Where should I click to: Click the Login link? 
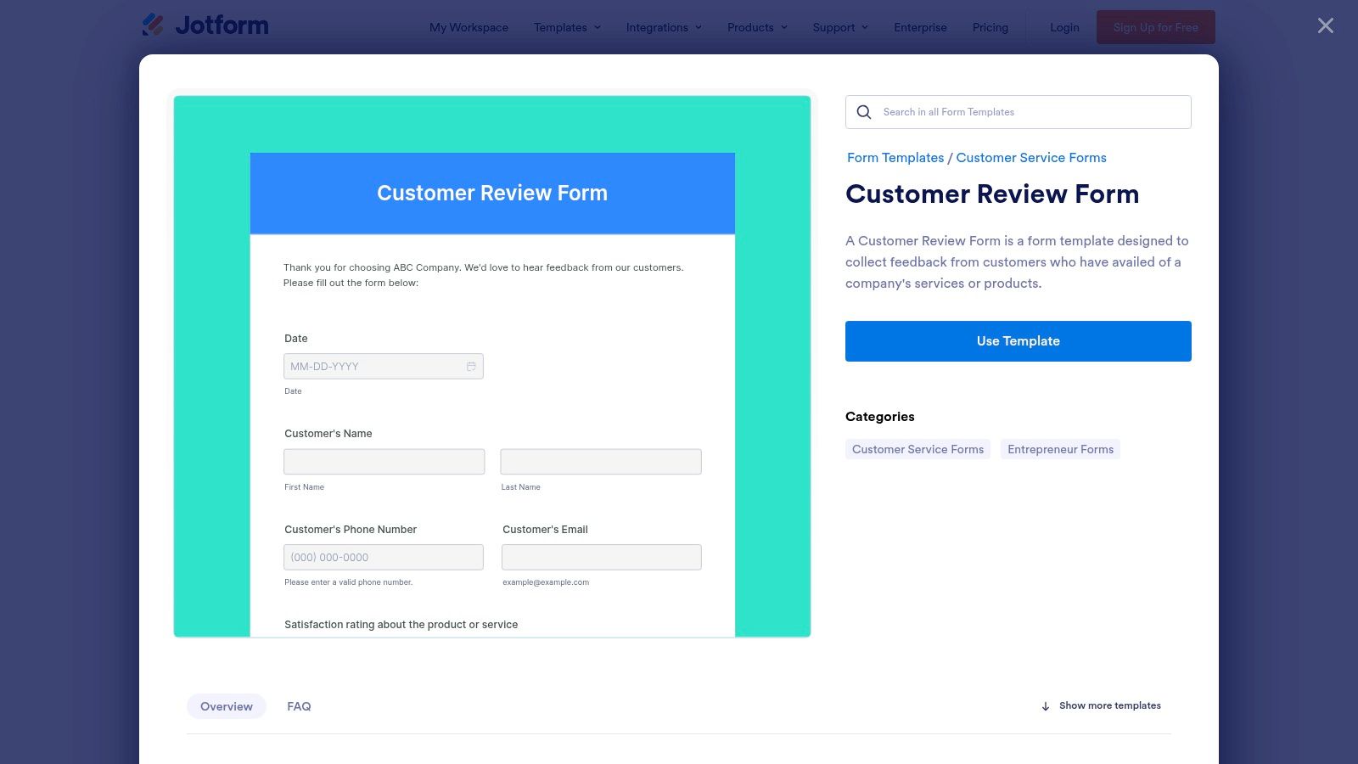(1063, 27)
